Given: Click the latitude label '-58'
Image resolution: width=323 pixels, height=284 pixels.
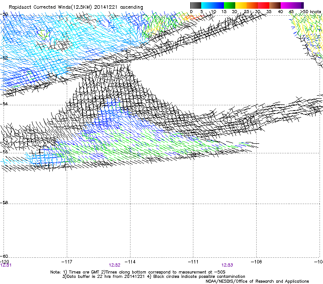Looking at the screenshot, I should [3, 203].
